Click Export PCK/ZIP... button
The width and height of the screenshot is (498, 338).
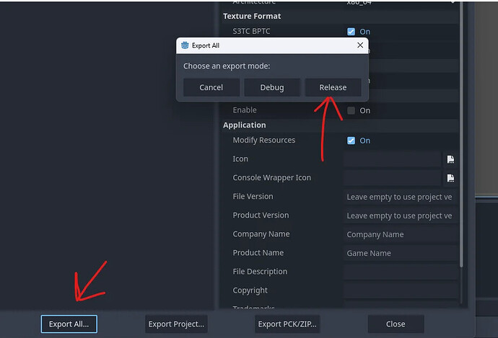tap(287, 324)
